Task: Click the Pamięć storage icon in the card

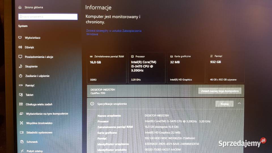Action: pos(211,56)
